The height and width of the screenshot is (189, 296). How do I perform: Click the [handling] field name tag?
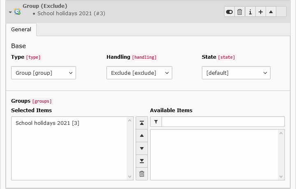tap(144, 58)
